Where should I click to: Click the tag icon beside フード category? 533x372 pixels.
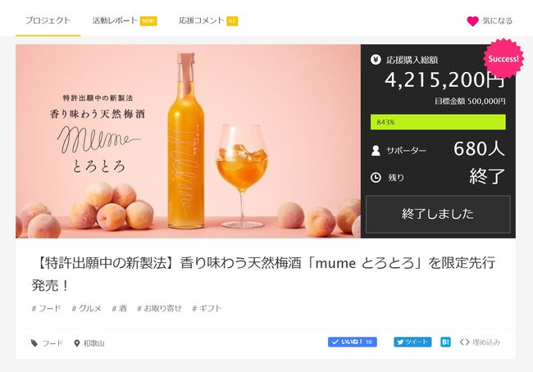[34, 343]
